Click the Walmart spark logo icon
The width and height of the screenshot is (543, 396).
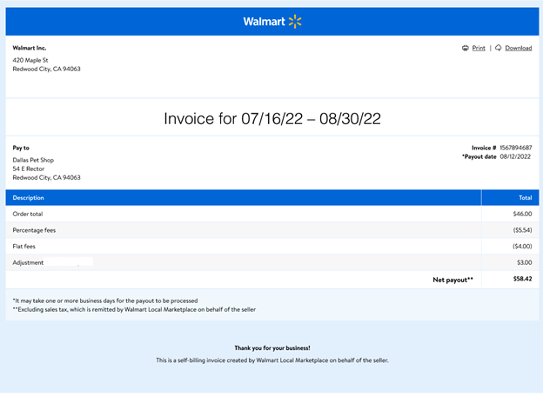click(295, 22)
